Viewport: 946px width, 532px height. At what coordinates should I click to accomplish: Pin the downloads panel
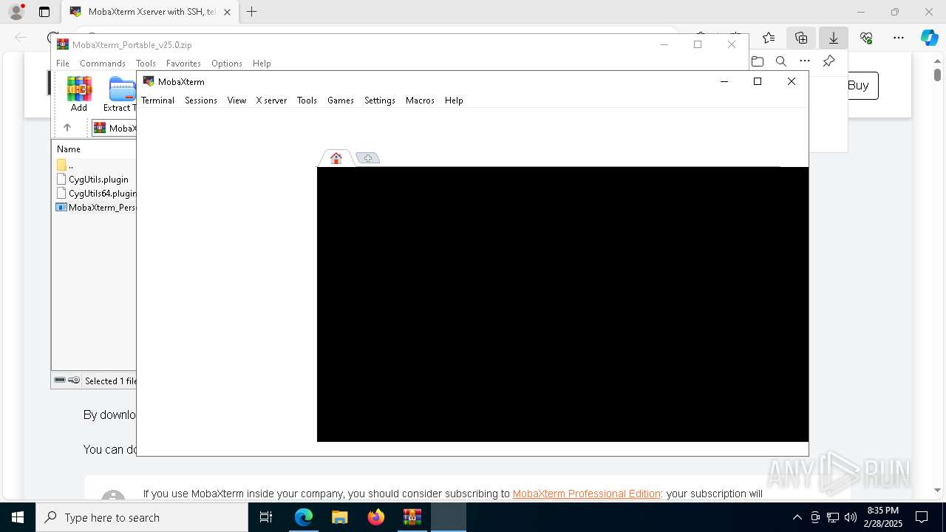(828, 61)
